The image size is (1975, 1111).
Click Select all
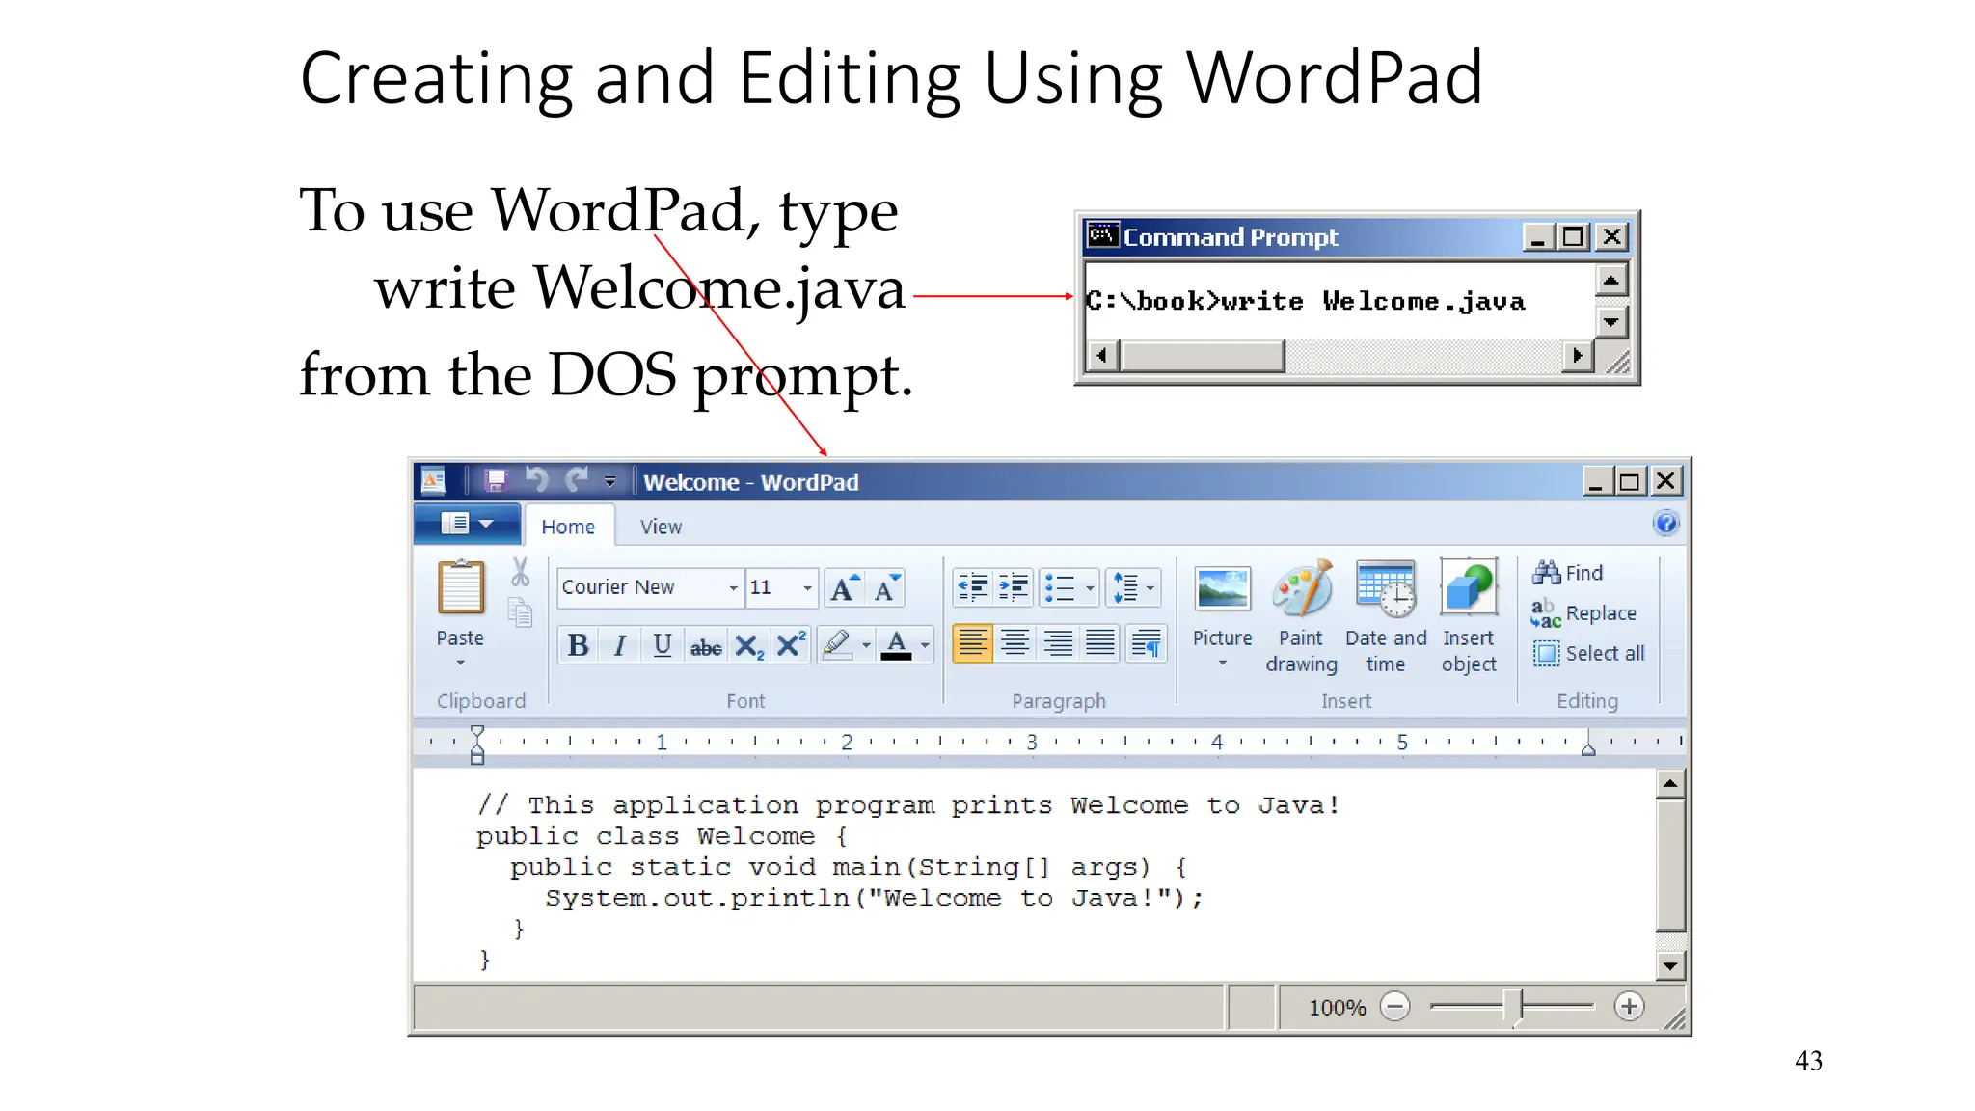[1588, 653]
